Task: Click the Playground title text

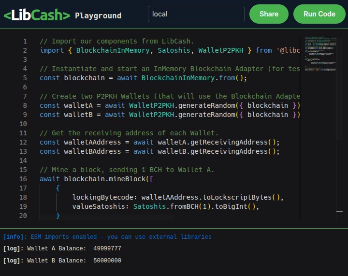Action: [x=98, y=15]
